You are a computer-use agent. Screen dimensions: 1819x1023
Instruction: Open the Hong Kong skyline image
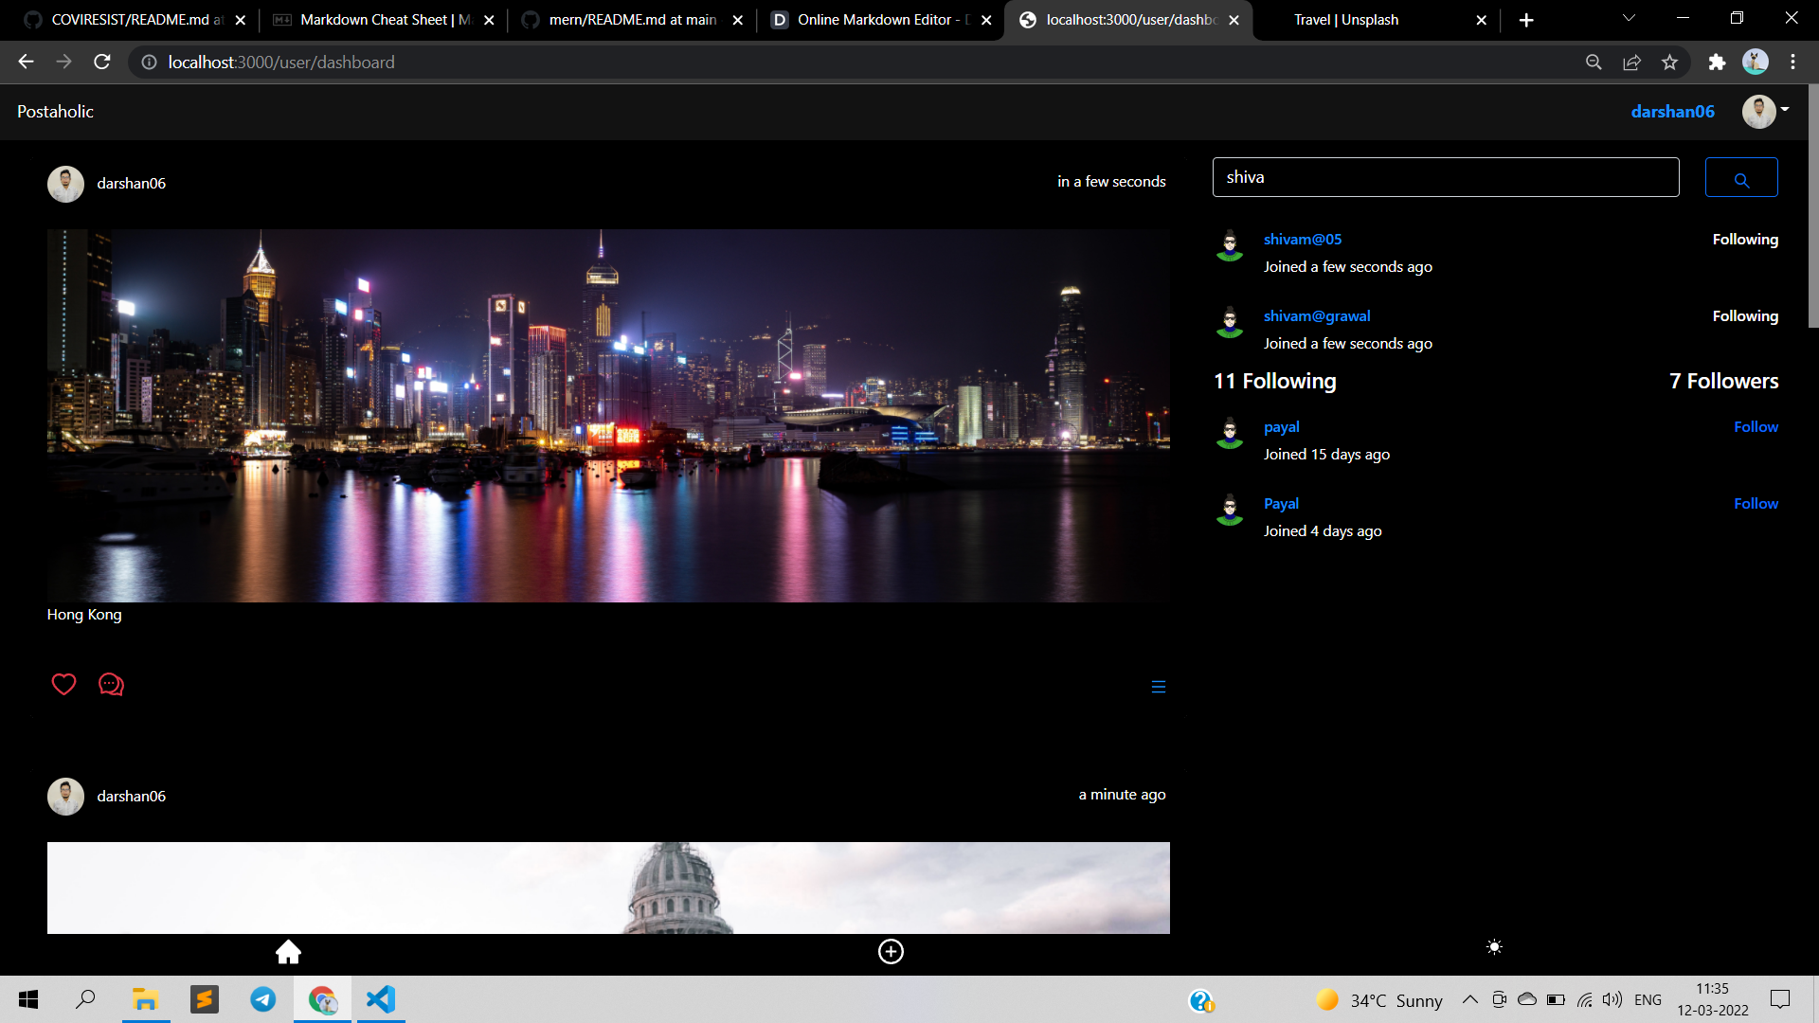coord(608,415)
